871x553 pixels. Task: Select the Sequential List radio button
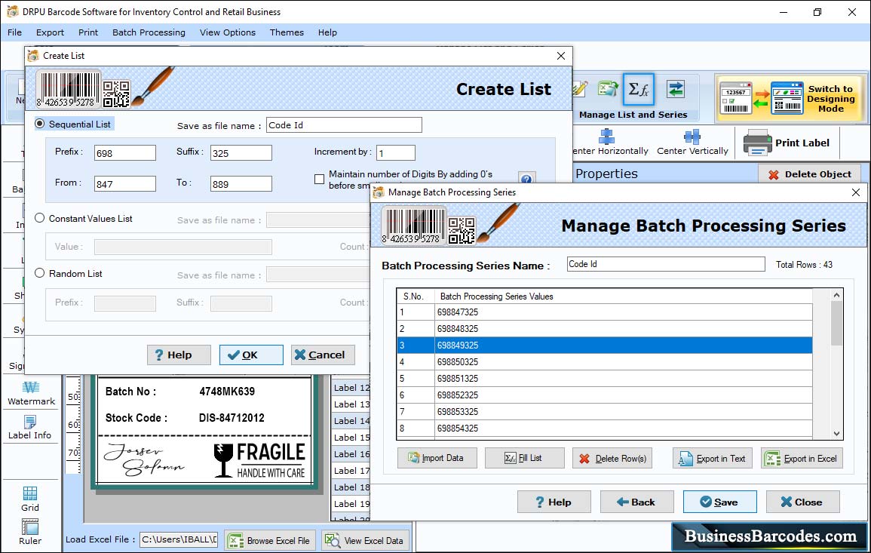[40, 124]
